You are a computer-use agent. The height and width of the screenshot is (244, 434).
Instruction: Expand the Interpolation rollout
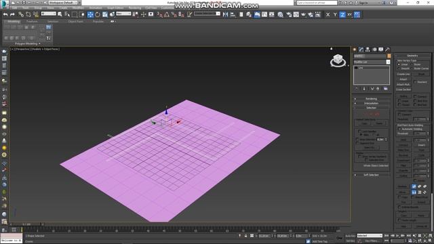372,103
